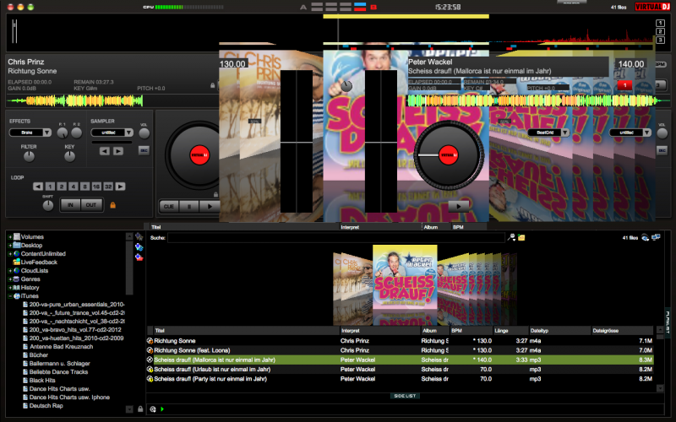This screenshot has height=422, width=676.
Task: Collapse the iTunes tree node
Action: click(x=10, y=296)
